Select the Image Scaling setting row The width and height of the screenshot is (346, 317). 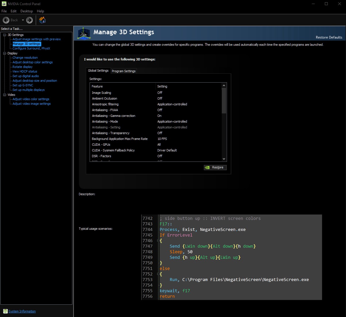click(x=101, y=93)
